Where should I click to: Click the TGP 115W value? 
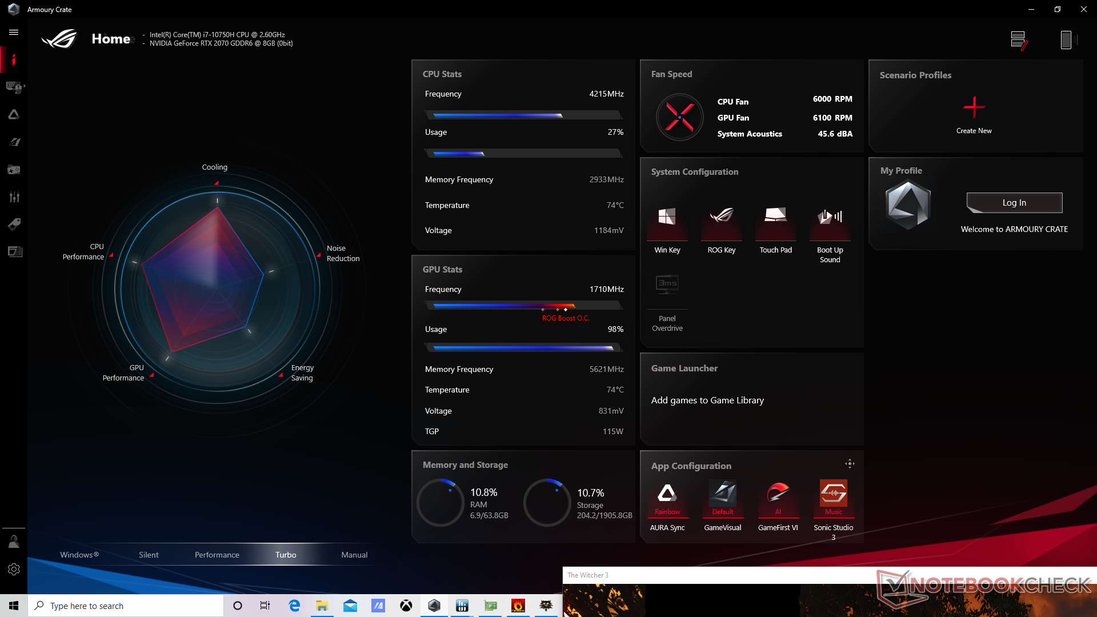[x=613, y=431]
